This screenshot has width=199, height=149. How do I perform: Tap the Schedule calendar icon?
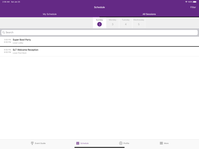click(x=78, y=143)
